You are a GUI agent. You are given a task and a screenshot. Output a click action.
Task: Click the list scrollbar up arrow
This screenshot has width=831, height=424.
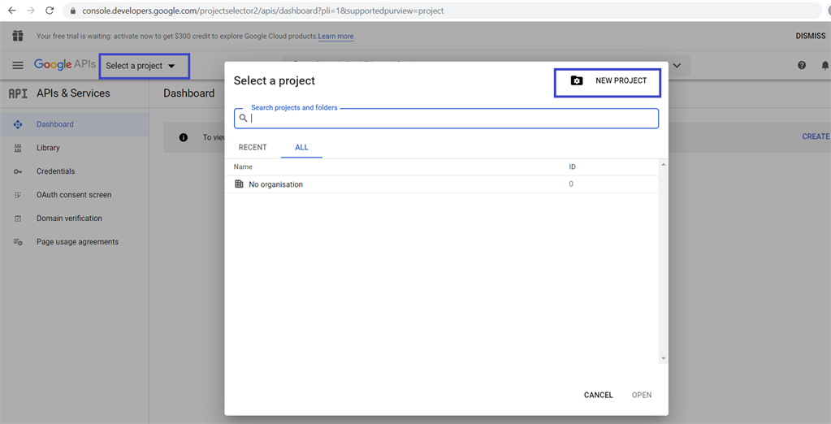tap(663, 164)
